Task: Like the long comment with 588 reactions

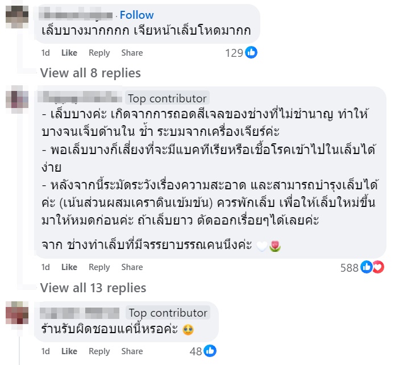Action: 69,267
